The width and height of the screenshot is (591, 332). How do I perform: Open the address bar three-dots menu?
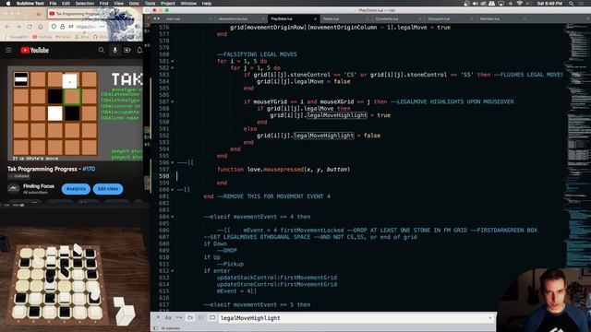coord(102,27)
